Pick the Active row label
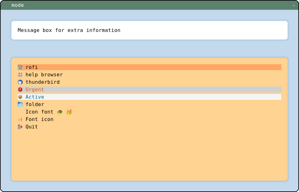 [35, 97]
